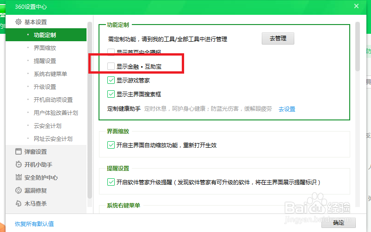This screenshot has height=232, width=371.
Task: Confirm with the 确定 button
Action: point(338,223)
